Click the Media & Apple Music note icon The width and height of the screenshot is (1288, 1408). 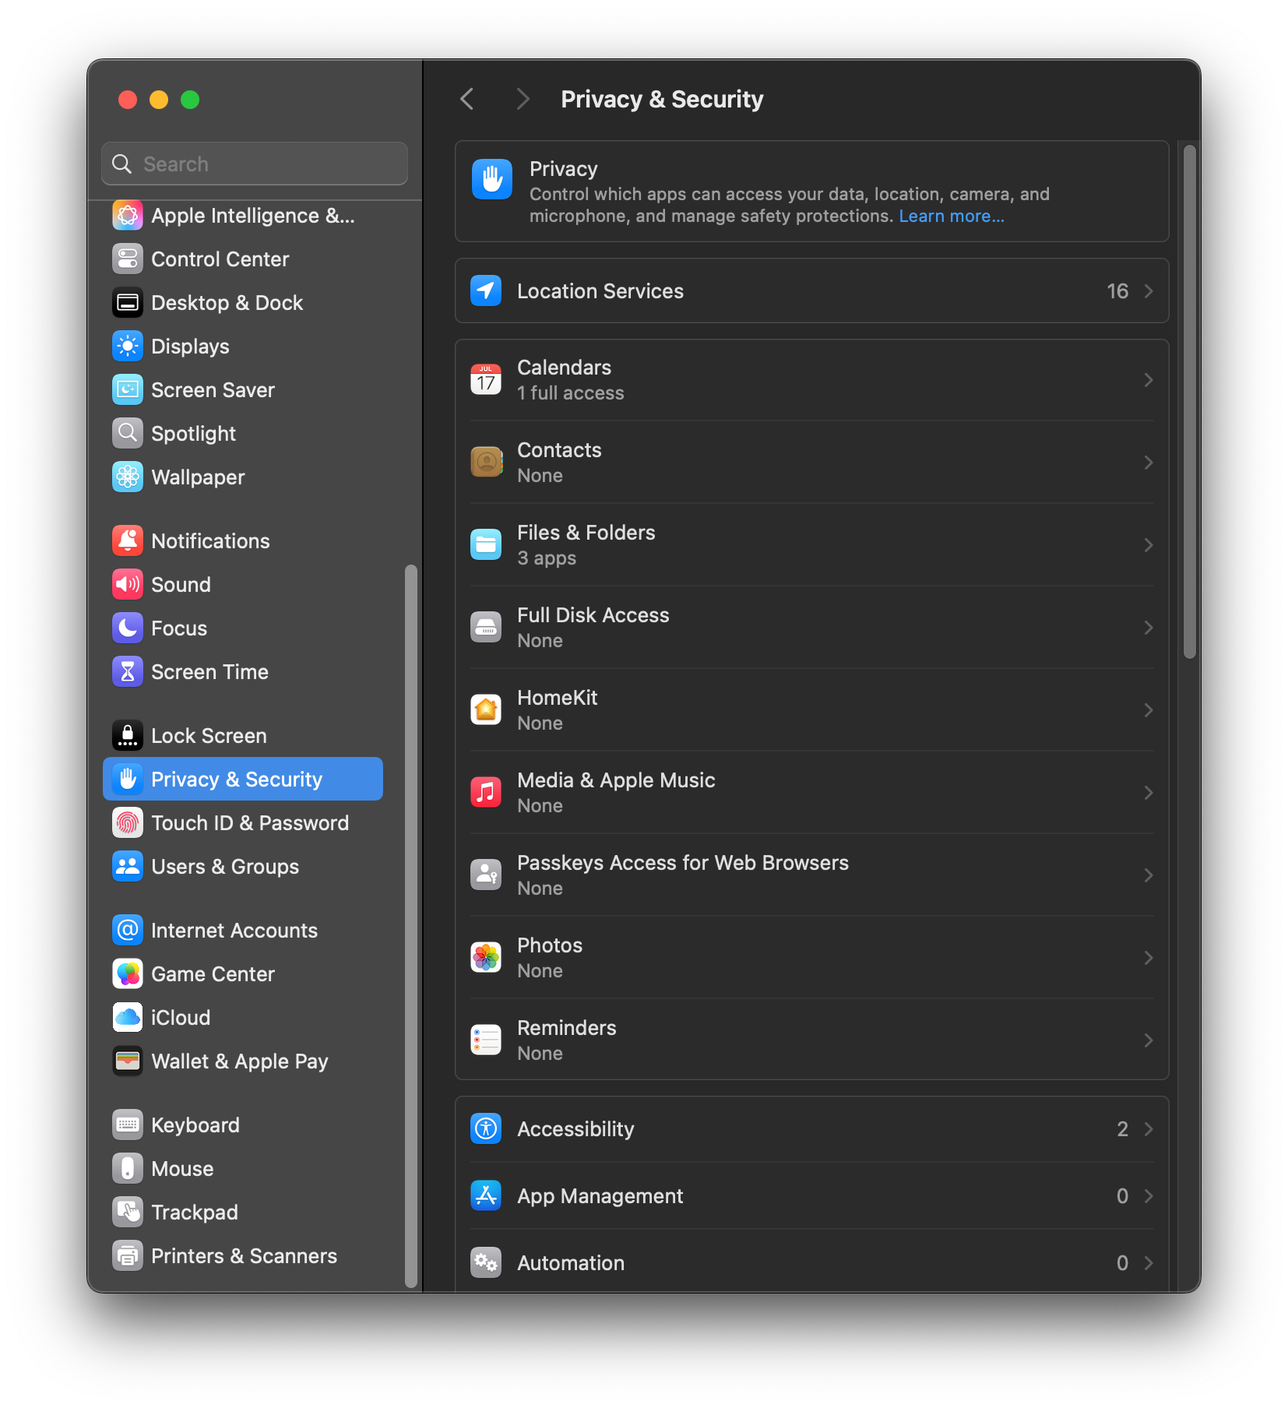[x=486, y=793]
